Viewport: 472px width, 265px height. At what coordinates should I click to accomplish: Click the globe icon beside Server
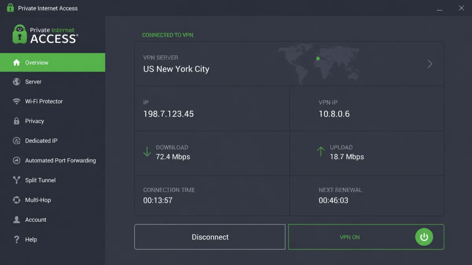(x=17, y=82)
